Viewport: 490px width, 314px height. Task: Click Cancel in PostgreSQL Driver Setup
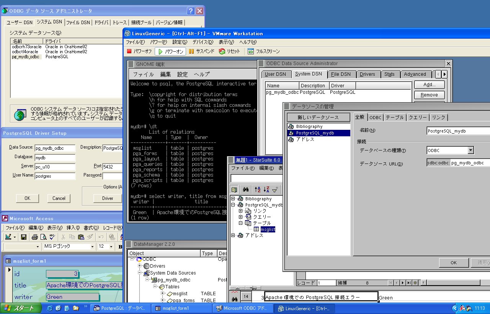59,198
